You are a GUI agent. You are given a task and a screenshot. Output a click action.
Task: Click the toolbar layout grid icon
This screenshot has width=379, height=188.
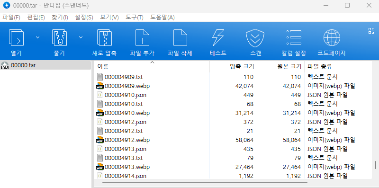click(x=371, y=31)
